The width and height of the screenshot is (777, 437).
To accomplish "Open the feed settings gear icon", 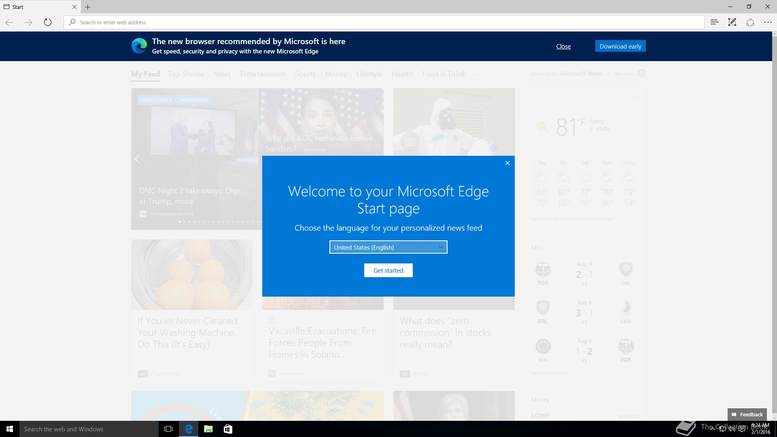I will (x=642, y=74).
